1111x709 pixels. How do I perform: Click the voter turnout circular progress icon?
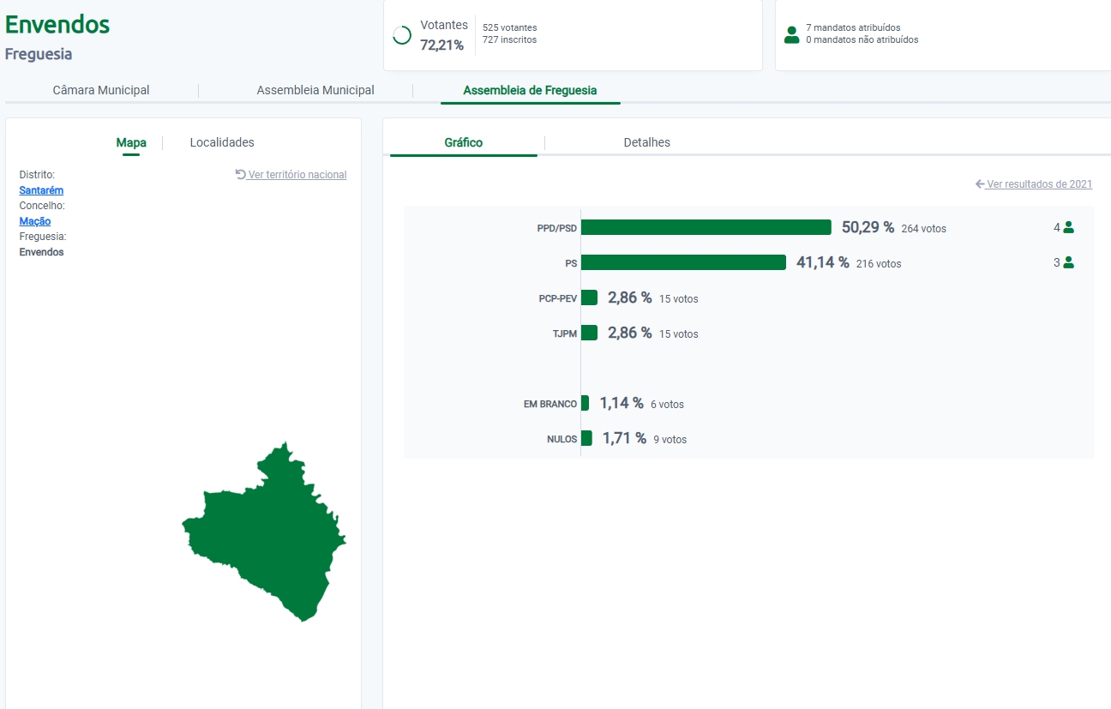[x=401, y=35]
